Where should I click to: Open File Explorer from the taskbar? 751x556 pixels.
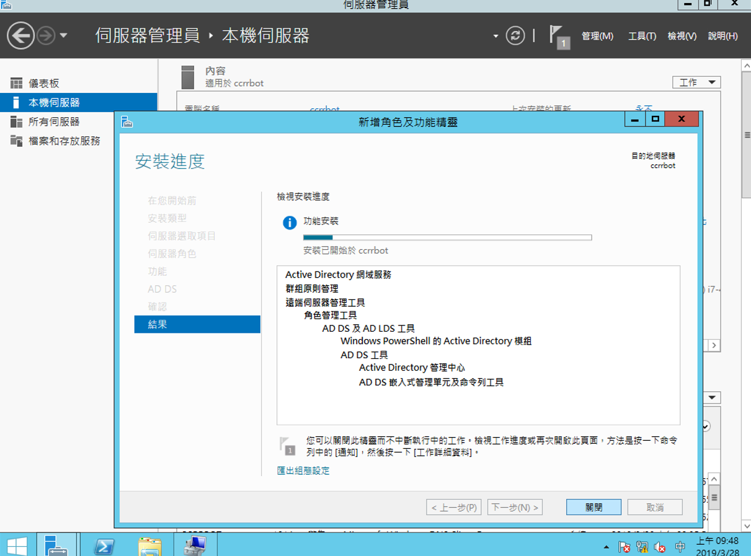[149, 546]
